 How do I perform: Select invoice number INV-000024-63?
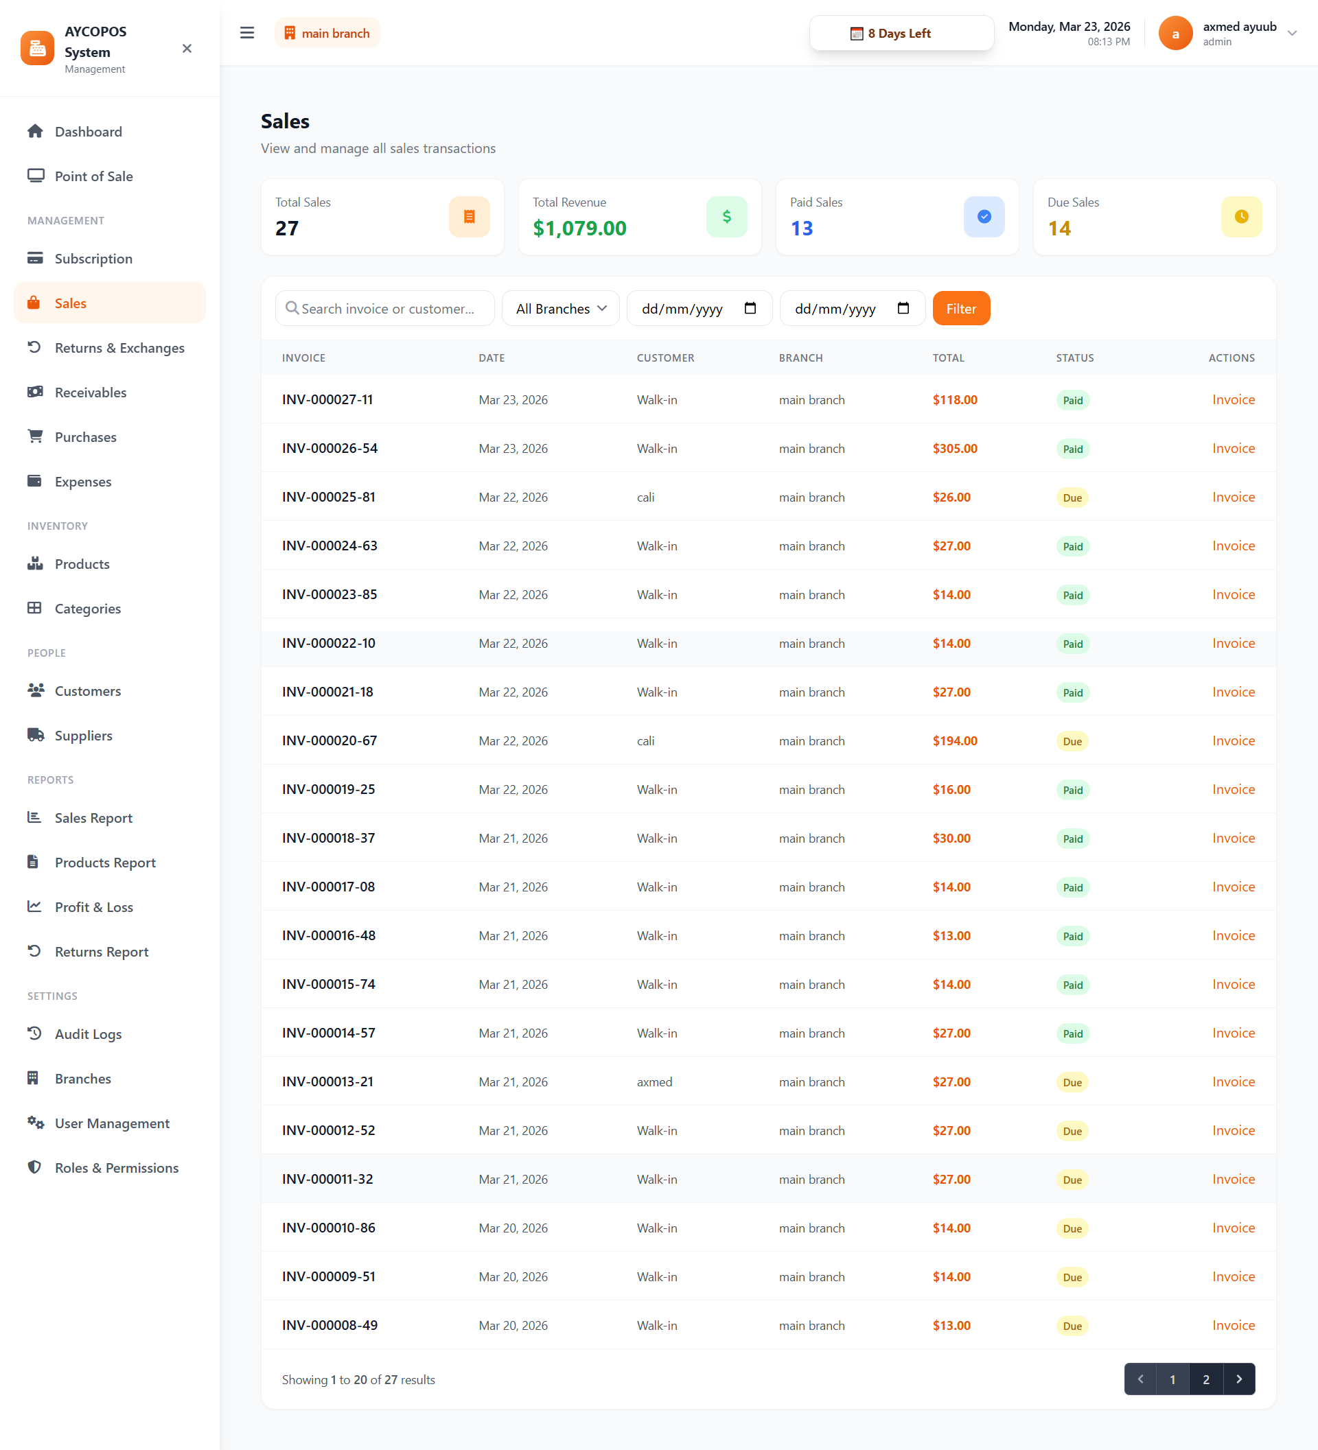(x=329, y=546)
